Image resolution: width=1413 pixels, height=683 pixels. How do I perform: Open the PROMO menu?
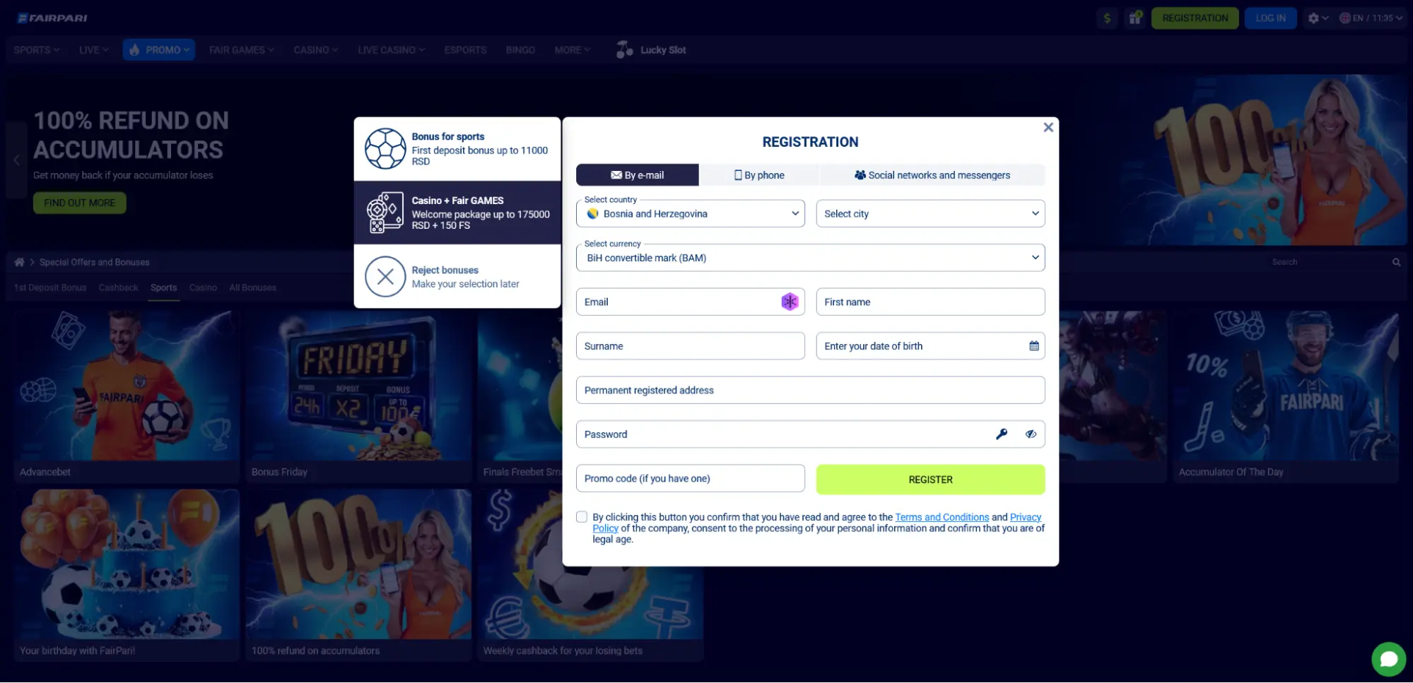pos(159,50)
